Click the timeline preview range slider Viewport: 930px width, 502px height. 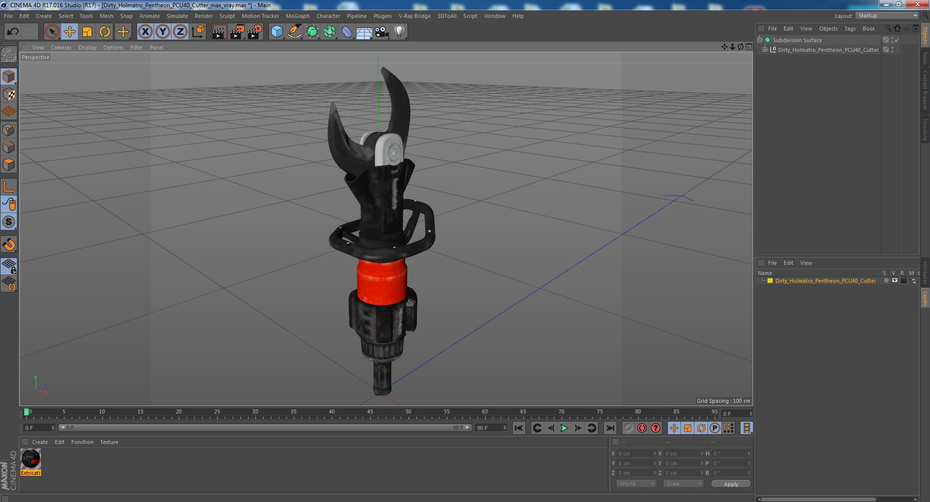point(265,427)
